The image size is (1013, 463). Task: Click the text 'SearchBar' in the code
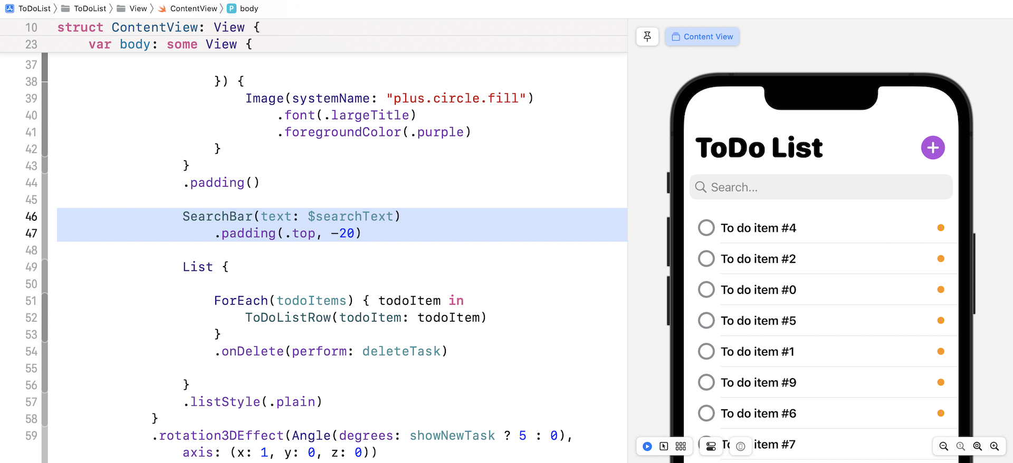(217, 216)
